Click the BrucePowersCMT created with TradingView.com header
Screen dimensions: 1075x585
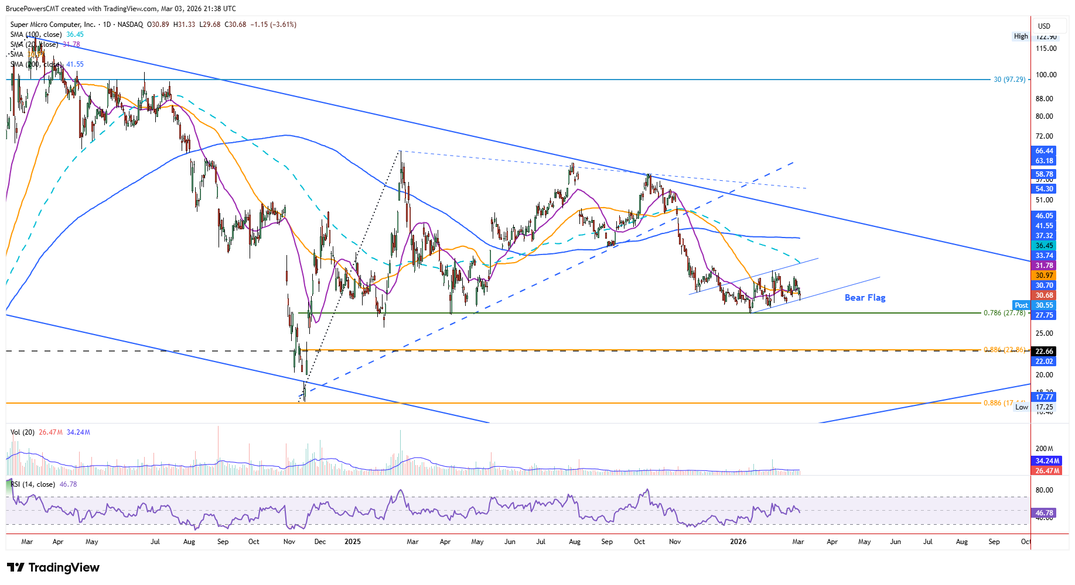121,9
